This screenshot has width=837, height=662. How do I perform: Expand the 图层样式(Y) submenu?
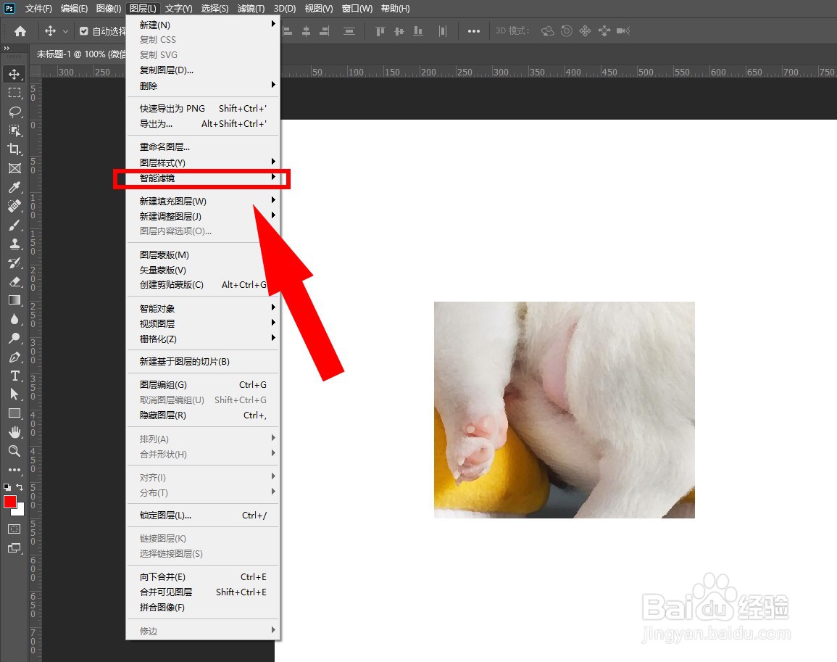tap(203, 162)
